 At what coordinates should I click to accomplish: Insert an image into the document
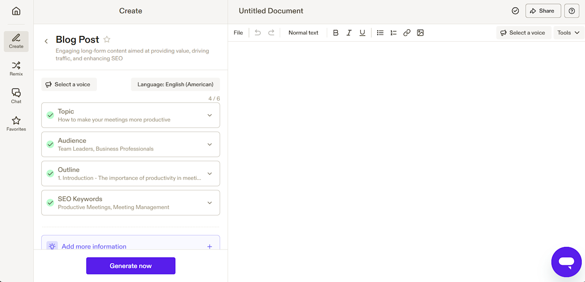tap(420, 33)
